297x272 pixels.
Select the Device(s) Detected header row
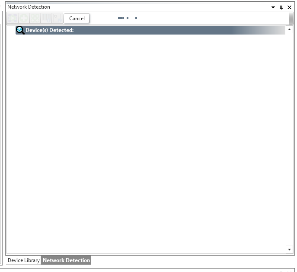click(x=150, y=30)
